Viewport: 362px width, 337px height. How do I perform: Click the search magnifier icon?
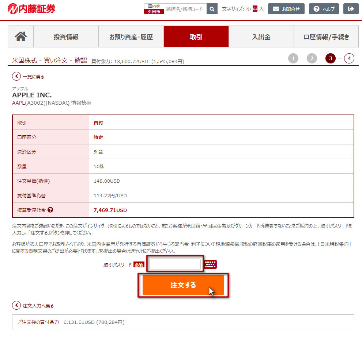point(212,9)
